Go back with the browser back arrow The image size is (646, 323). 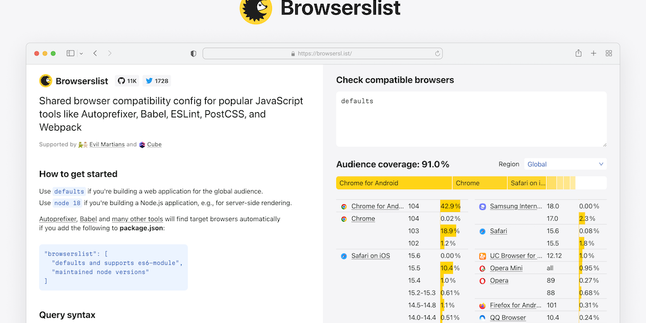point(95,54)
